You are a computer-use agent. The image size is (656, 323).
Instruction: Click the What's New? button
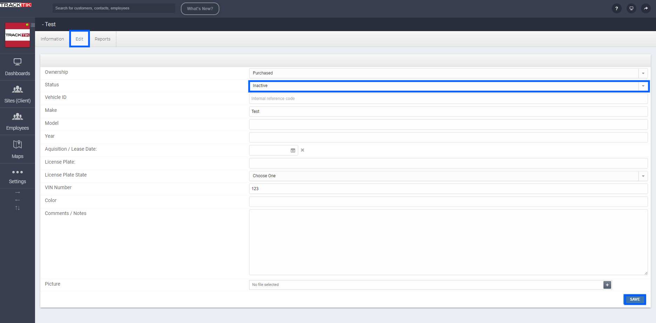pos(200,9)
